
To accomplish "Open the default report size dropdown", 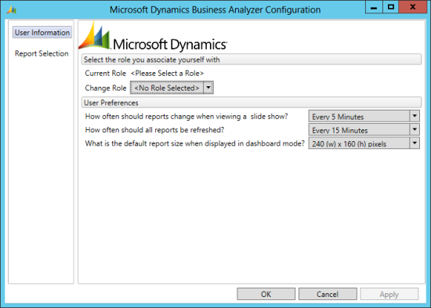I will (364, 143).
